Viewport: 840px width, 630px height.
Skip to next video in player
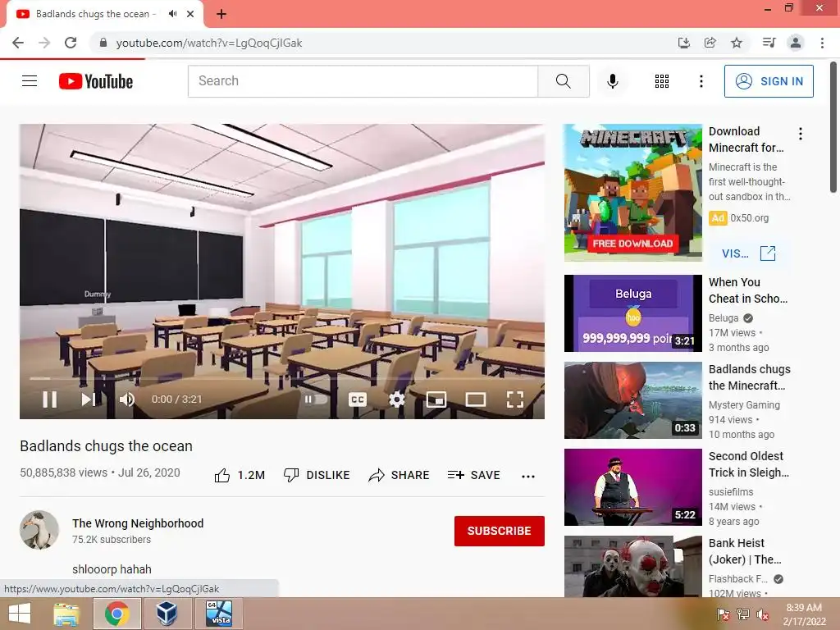pyautogui.click(x=89, y=399)
